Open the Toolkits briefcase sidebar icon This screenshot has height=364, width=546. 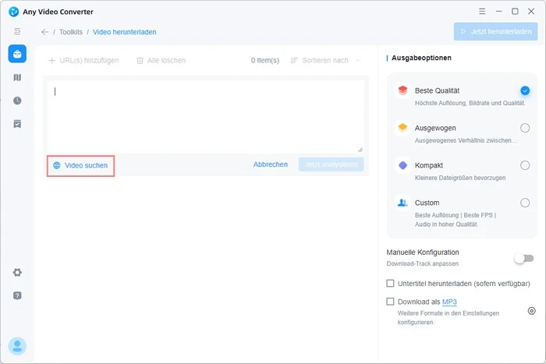17,54
